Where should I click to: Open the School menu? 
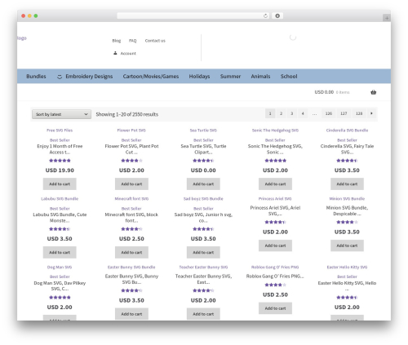point(289,77)
